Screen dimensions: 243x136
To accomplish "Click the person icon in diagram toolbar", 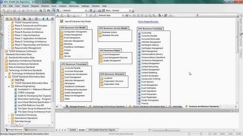I will [159, 15].
